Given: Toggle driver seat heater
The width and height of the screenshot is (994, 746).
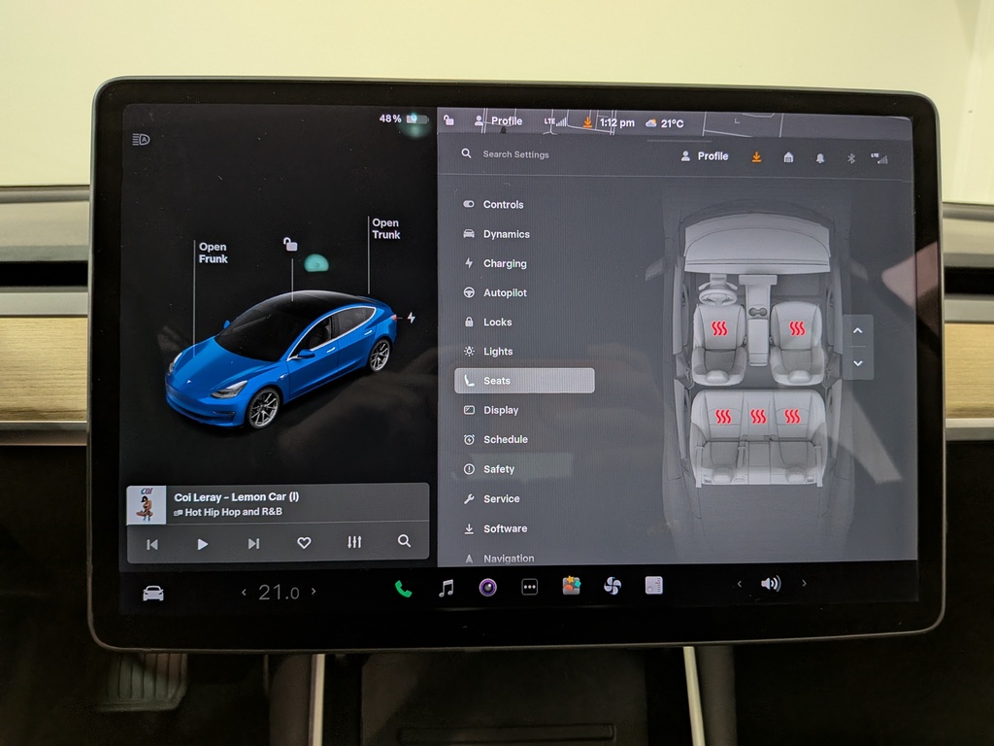Looking at the screenshot, I should tap(719, 328).
